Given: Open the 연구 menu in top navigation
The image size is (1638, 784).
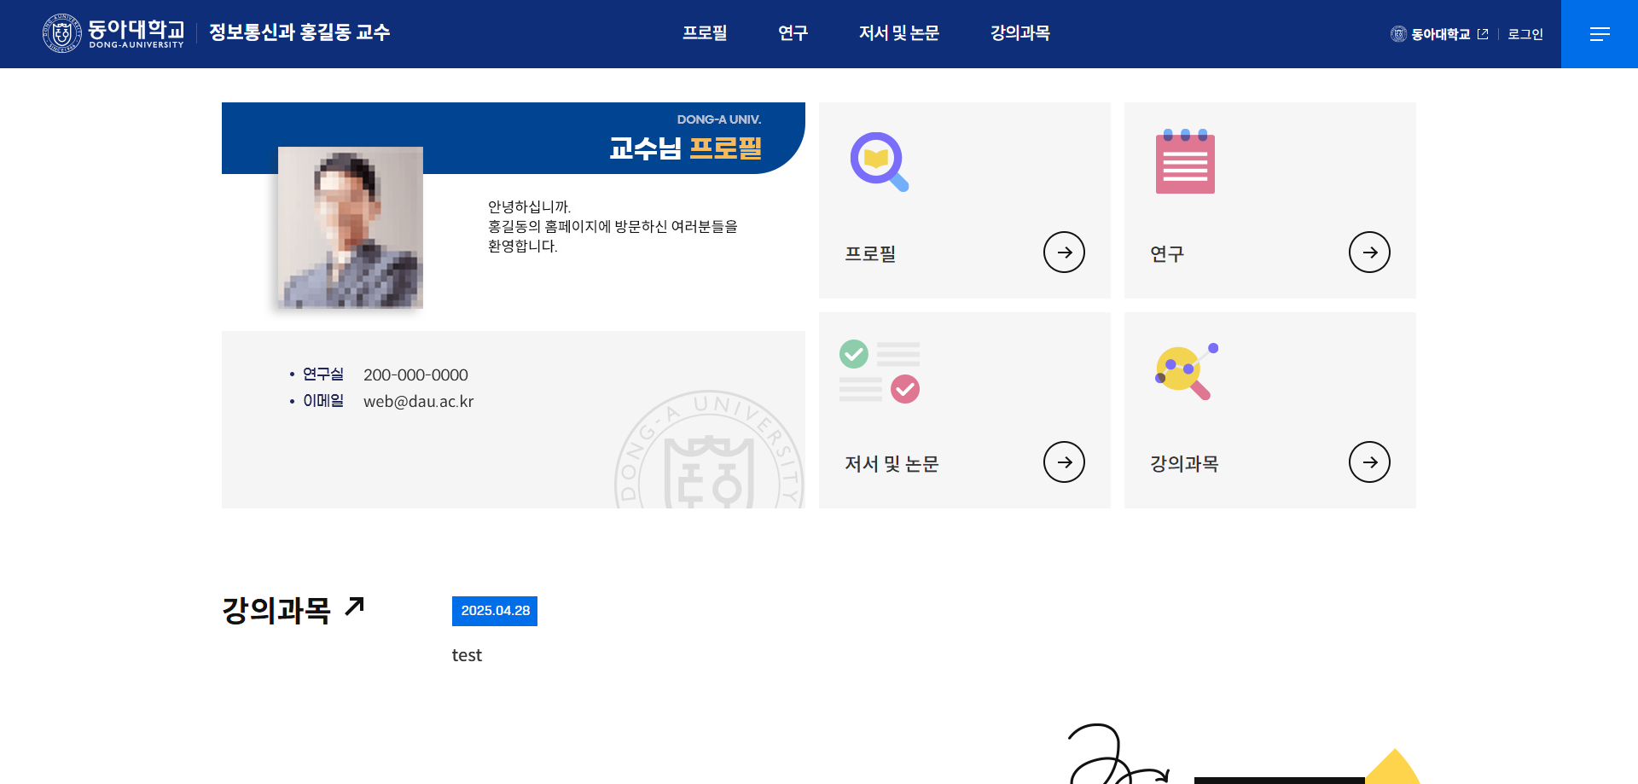Looking at the screenshot, I should click(793, 33).
